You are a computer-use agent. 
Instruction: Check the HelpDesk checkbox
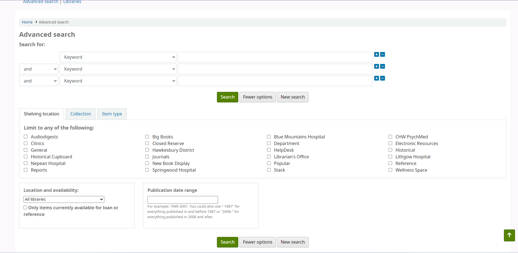(269, 150)
